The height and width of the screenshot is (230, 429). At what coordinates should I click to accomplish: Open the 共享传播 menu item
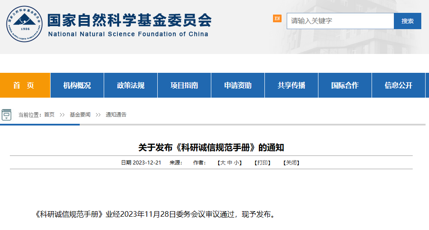point(291,85)
